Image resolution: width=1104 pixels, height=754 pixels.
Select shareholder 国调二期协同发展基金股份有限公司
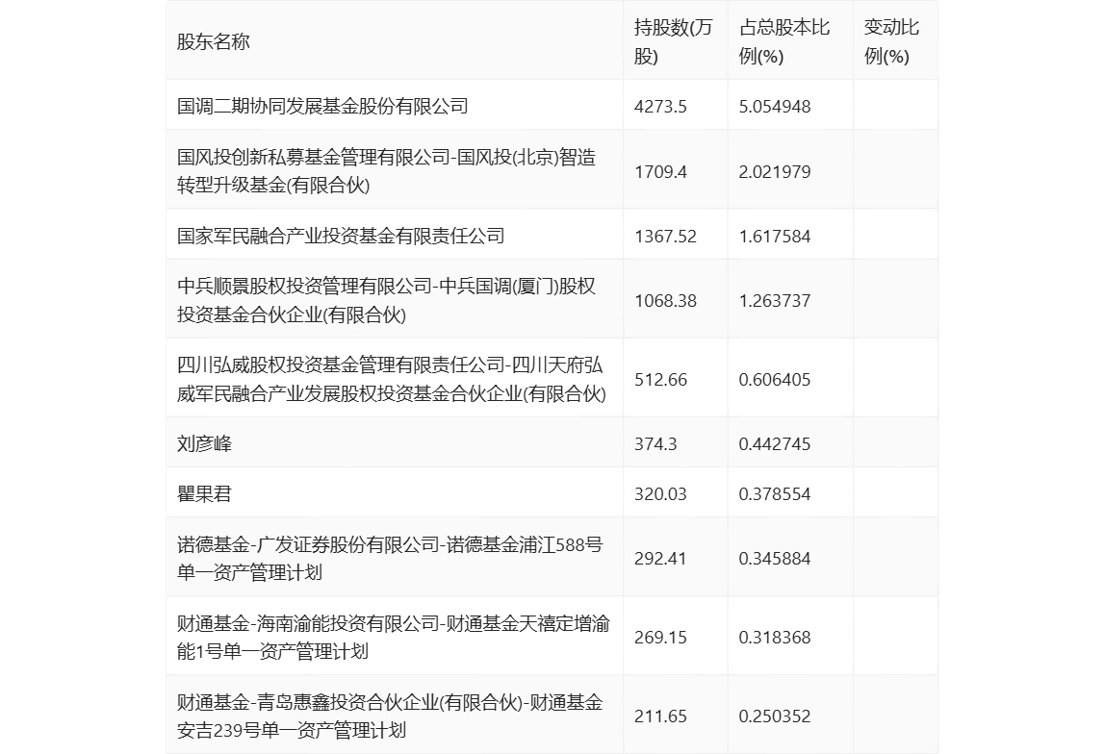(x=322, y=106)
